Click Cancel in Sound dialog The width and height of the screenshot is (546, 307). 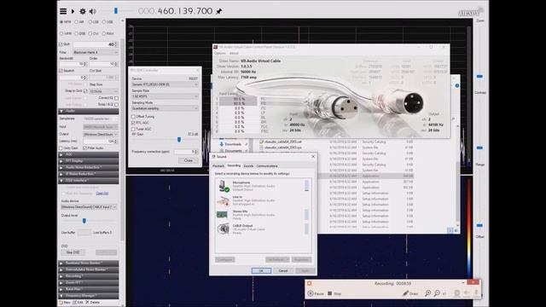pos(283,270)
